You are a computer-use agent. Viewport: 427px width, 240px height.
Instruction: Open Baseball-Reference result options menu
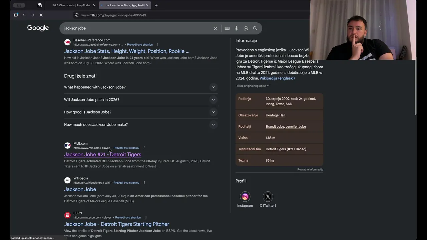coord(158,45)
